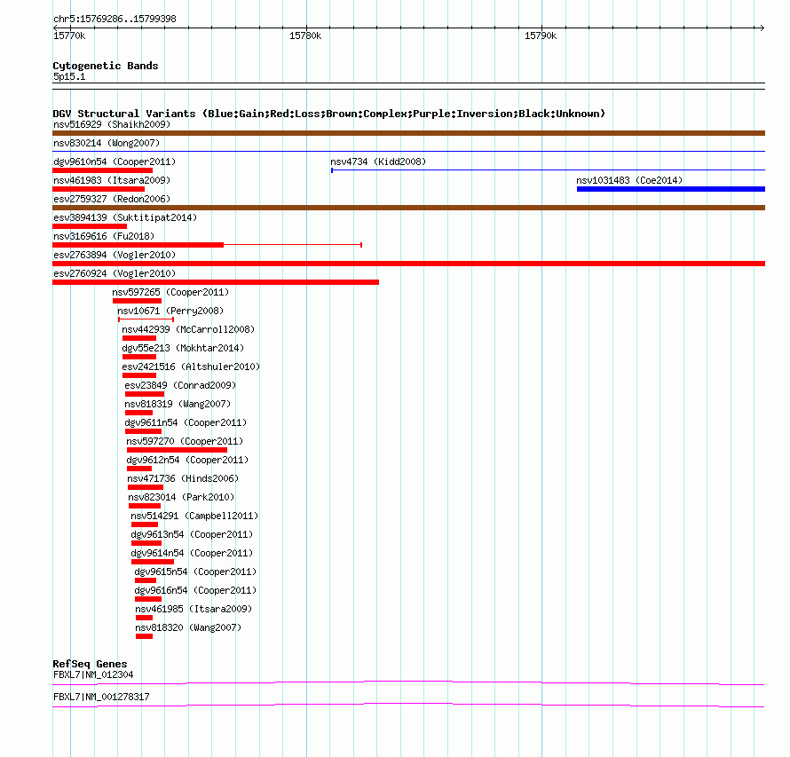Viewport: 790px width, 757px height.
Task: Open dgv9615n54 (Cooper2011) variant
Action: 195,572
